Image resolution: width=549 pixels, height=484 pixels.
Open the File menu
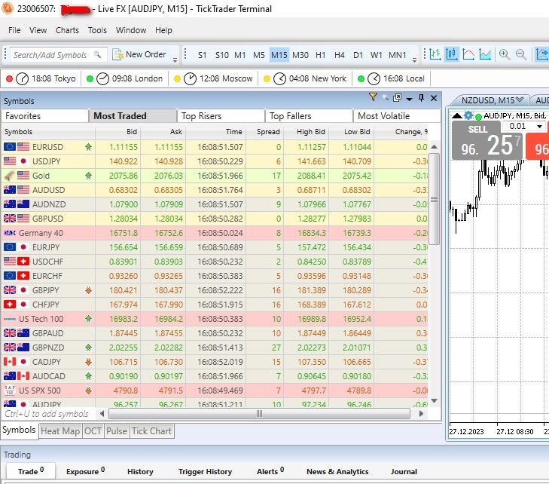pyautogui.click(x=14, y=30)
